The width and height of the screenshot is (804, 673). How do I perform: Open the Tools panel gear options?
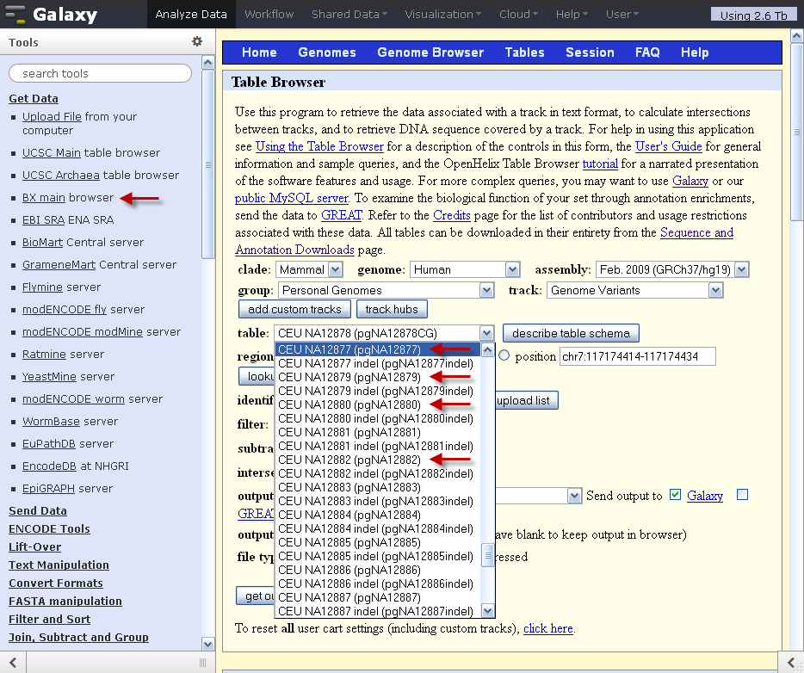click(197, 41)
